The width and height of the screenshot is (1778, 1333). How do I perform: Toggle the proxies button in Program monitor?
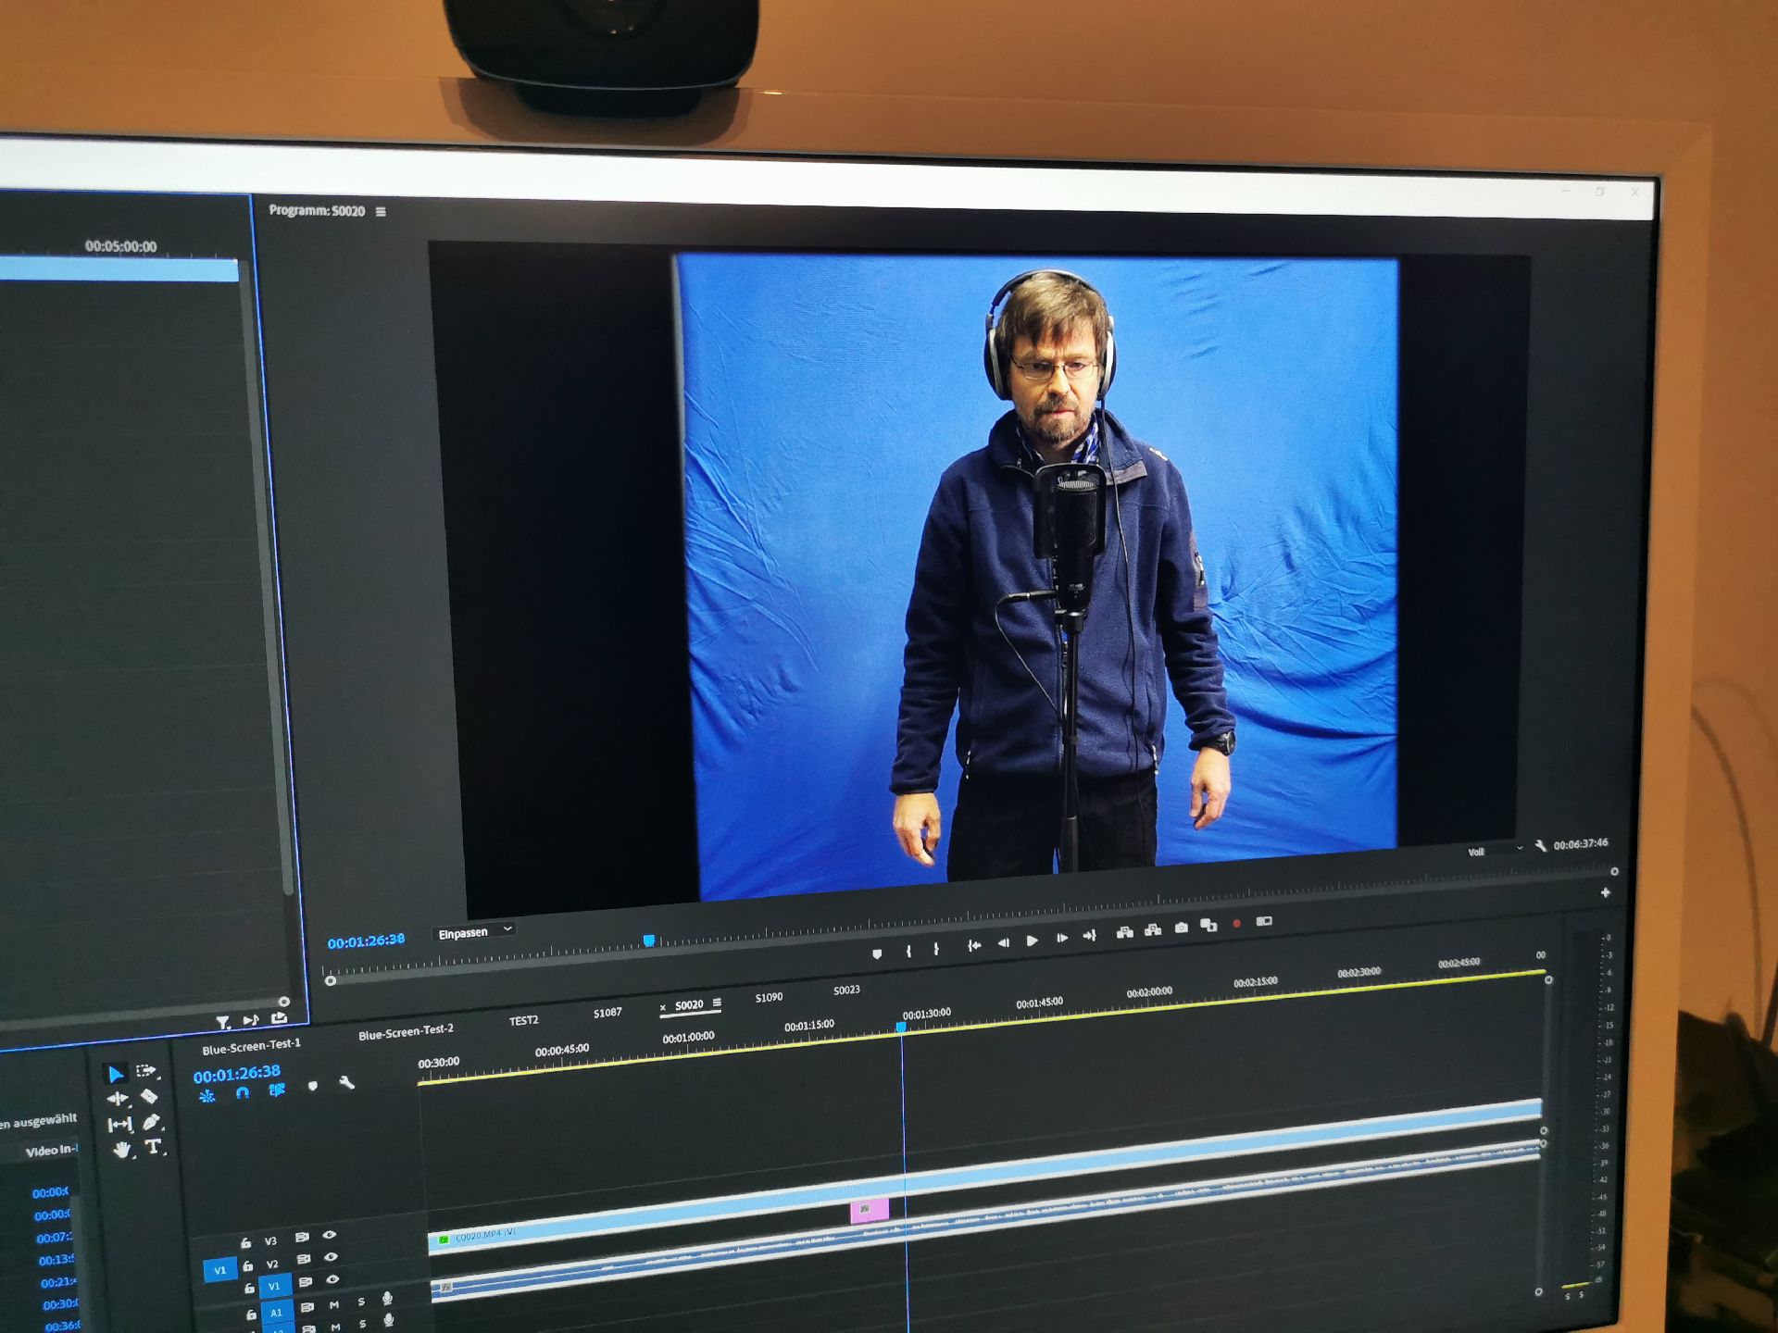coord(1264,921)
